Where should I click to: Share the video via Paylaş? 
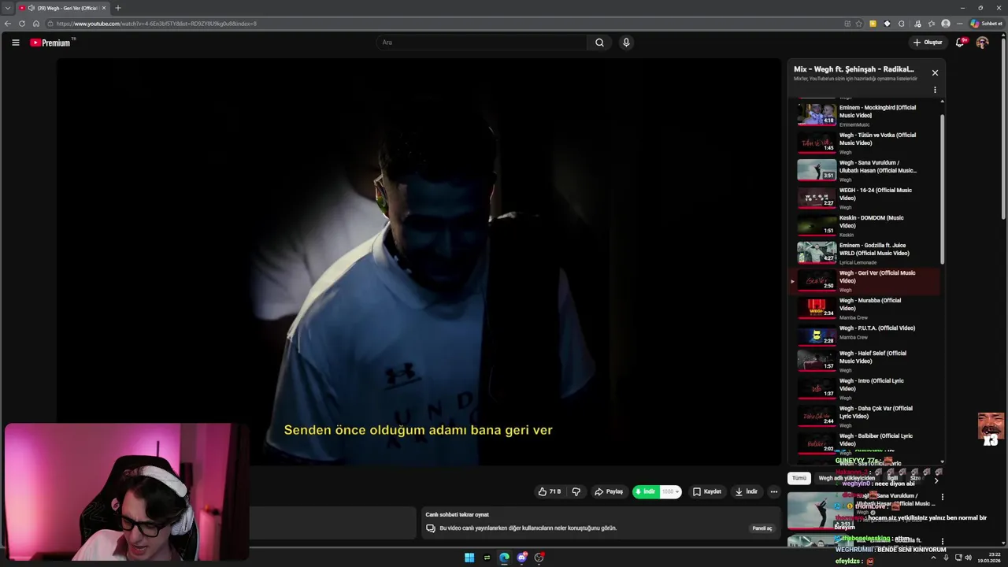point(609,491)
